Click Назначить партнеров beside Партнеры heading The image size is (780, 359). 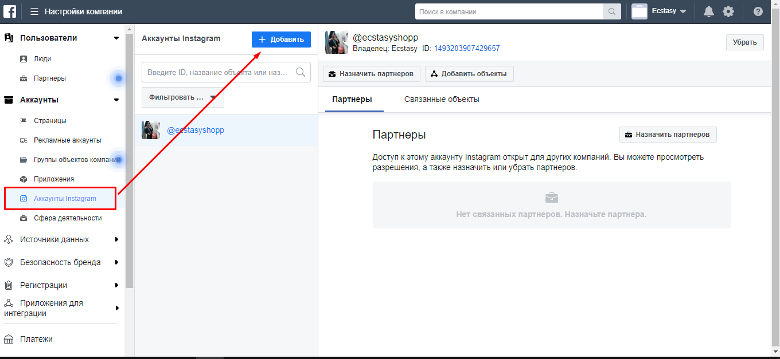point(668,135)
